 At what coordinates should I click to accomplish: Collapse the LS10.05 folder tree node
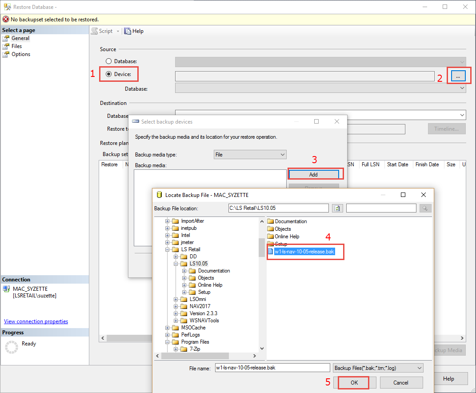(176, 264)
